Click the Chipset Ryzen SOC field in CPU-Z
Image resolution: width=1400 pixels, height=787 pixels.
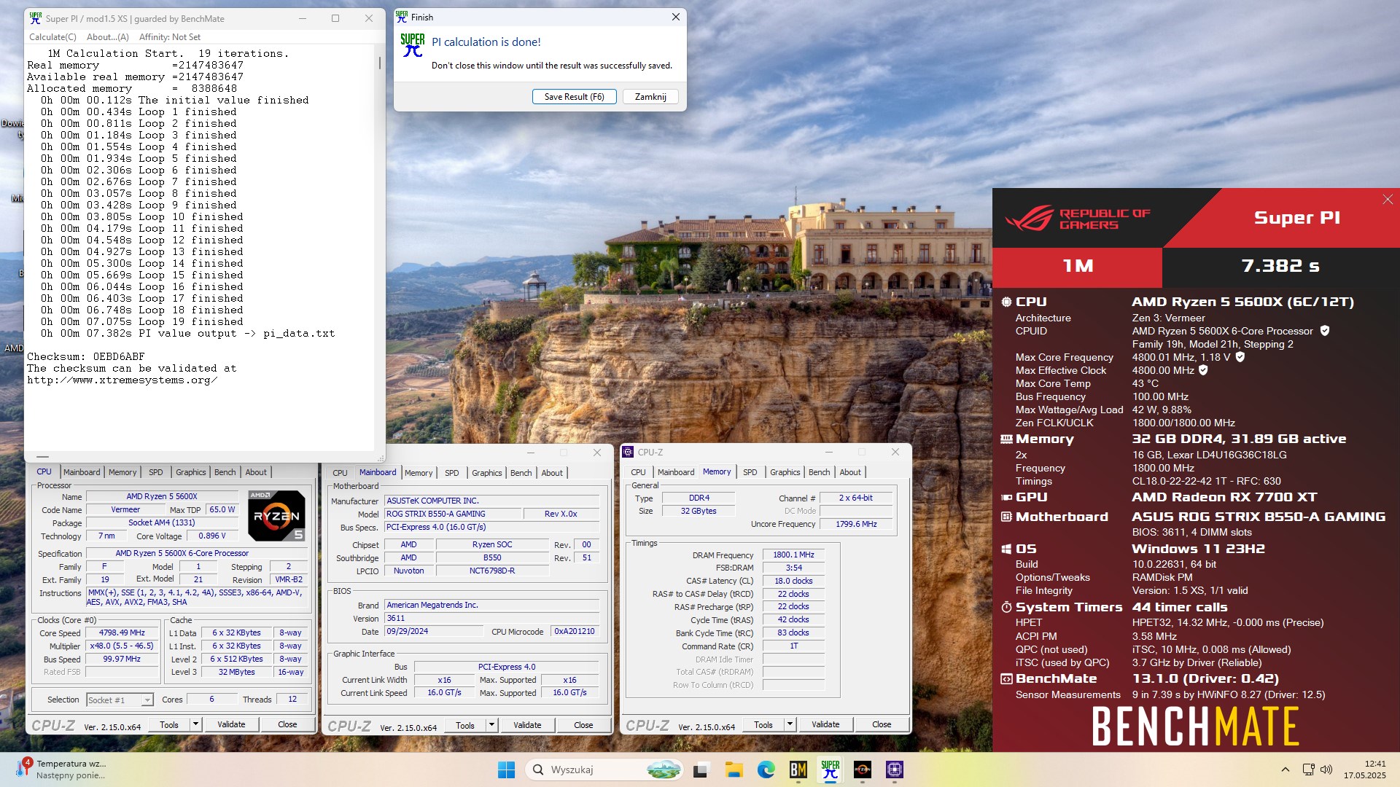[x=492, y=544]
